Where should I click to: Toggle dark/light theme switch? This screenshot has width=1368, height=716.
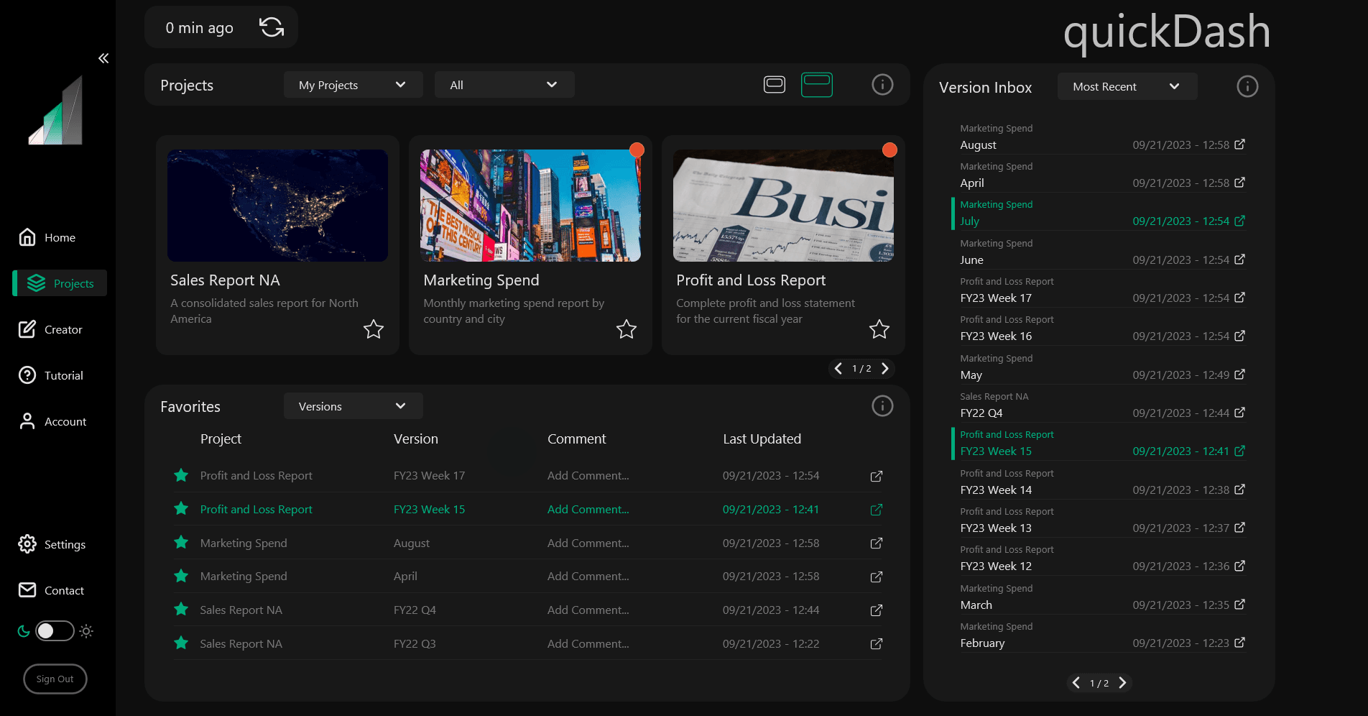pos(55,631)
